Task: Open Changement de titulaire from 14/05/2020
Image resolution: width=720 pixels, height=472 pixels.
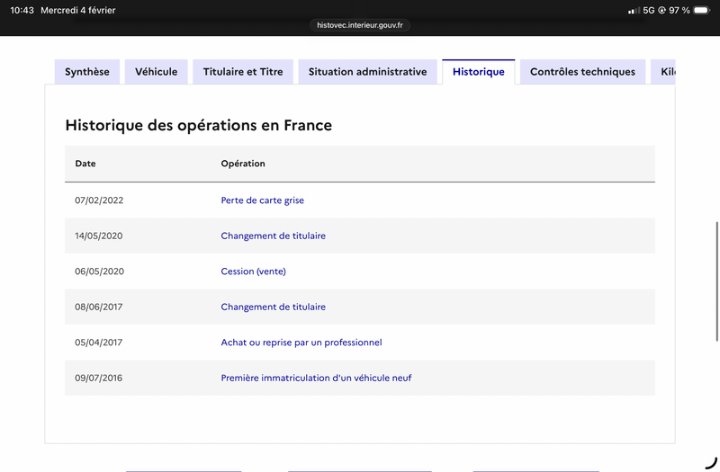Action: pyautogui.click(x=273, y=236)
